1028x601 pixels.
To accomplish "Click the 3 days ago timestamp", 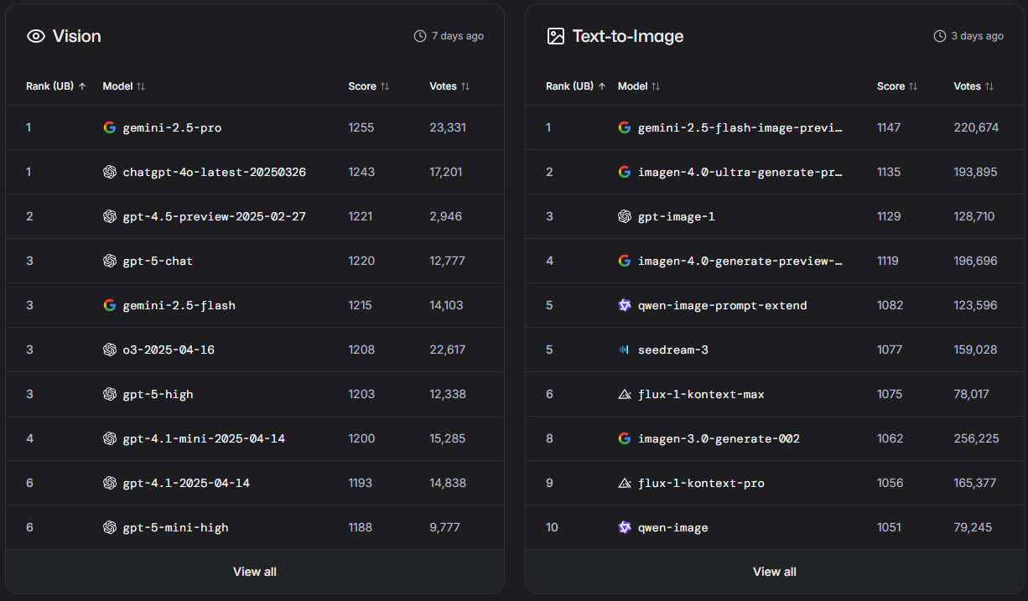I will coord(978,36).
